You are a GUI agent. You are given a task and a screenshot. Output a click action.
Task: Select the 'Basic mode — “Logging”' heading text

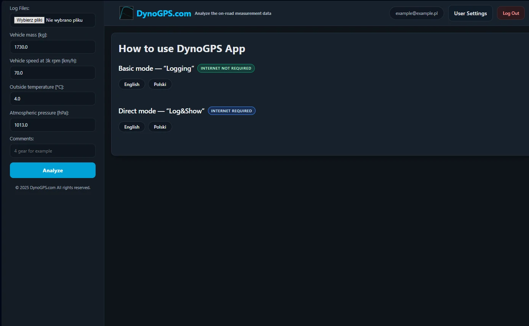[157, 68]
